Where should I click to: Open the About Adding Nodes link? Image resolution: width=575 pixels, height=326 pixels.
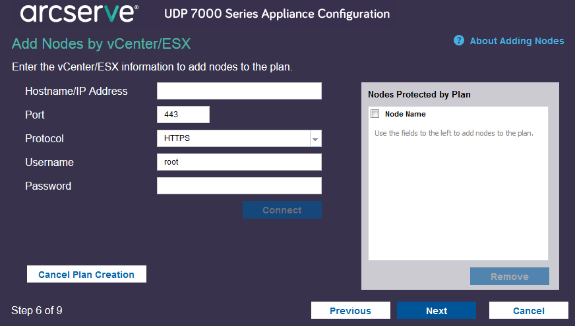tap(516, 41)
